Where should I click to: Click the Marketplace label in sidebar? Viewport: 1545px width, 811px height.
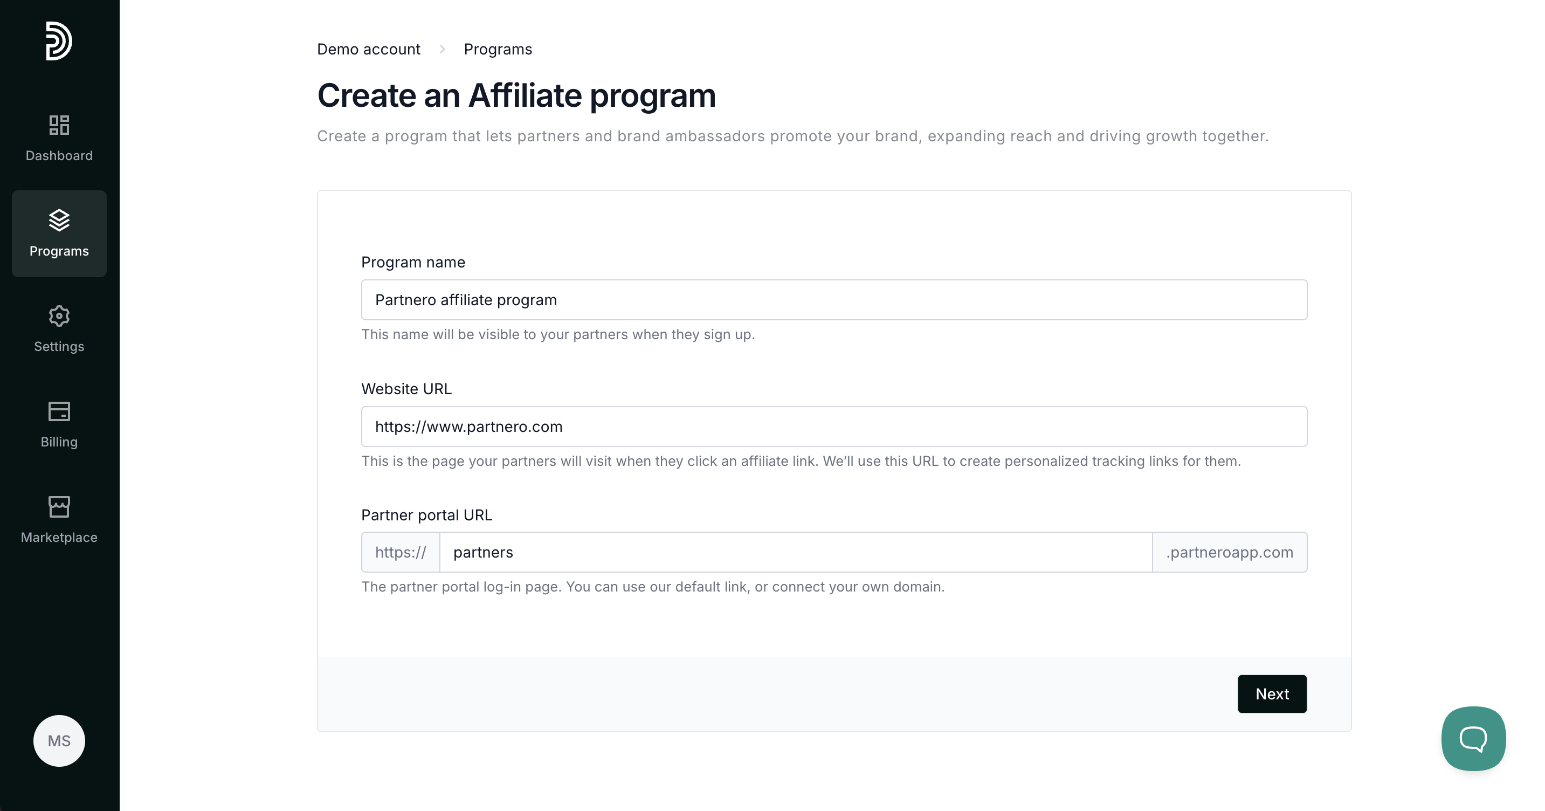tap(59, 538)
